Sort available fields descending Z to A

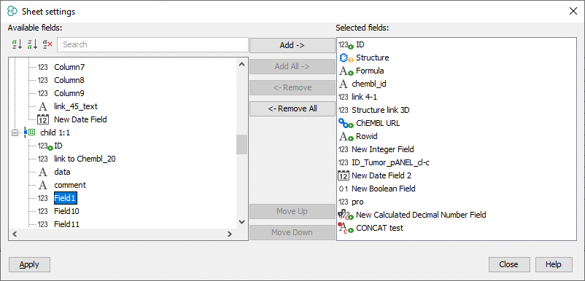click(x=32, y=44)
